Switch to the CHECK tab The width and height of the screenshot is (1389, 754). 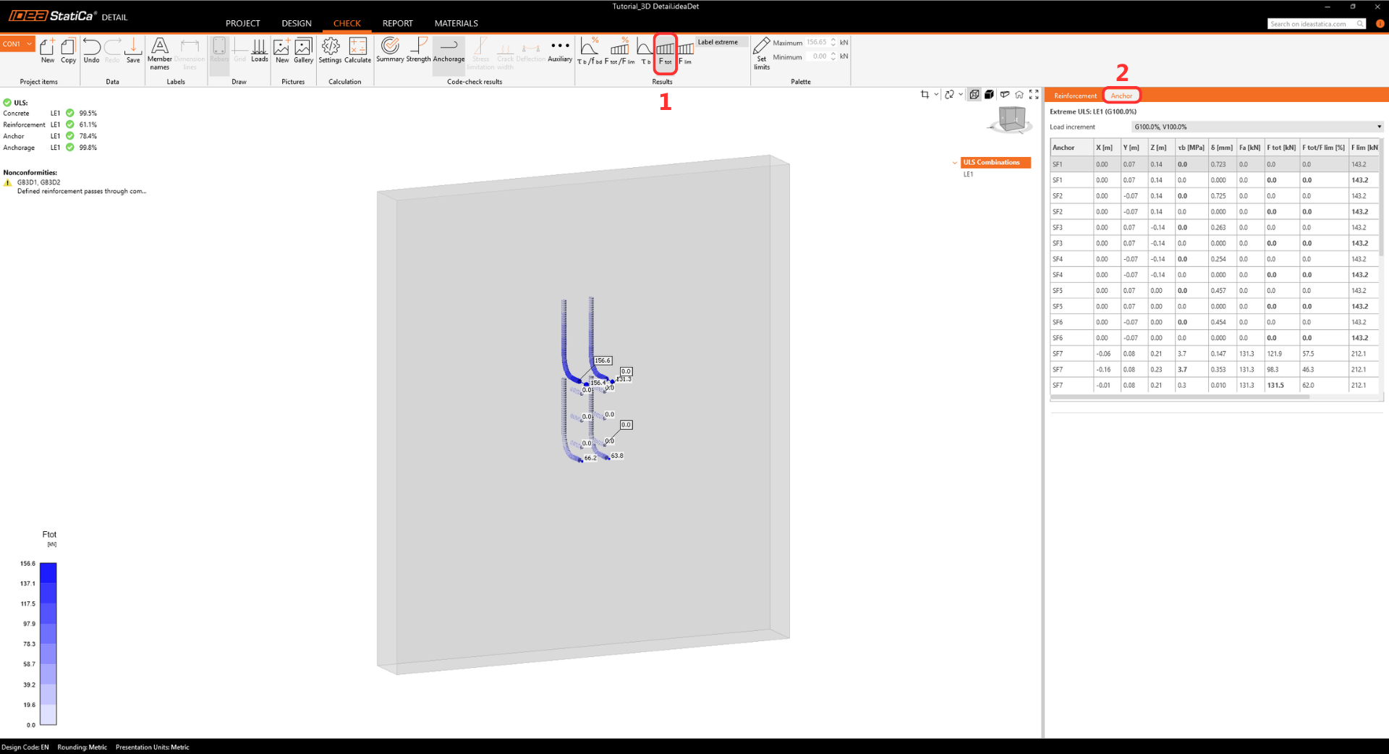(347, 23)
